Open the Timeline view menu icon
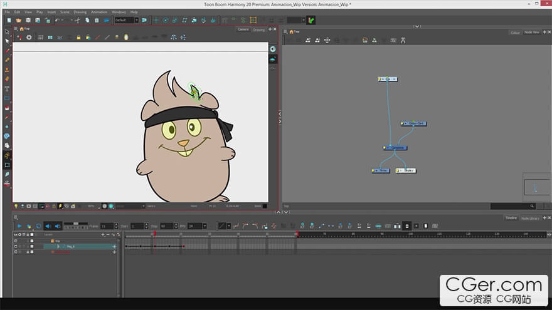The image size is (552, 310). pyautogui.click(x=16, y=217)
